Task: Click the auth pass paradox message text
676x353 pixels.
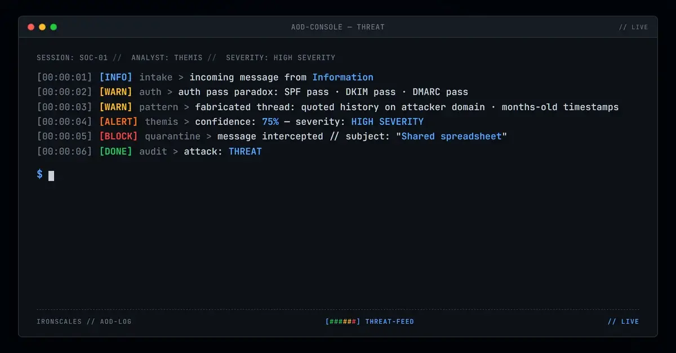Action: (x=323, y=92)
